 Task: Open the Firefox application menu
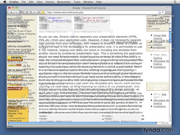[x=14, y=2]
